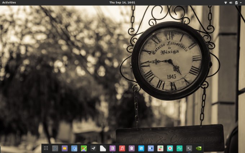Open the Chromium browser from the dock
Viewport: 245px width, 153px height.
click(x=74, y=148)
